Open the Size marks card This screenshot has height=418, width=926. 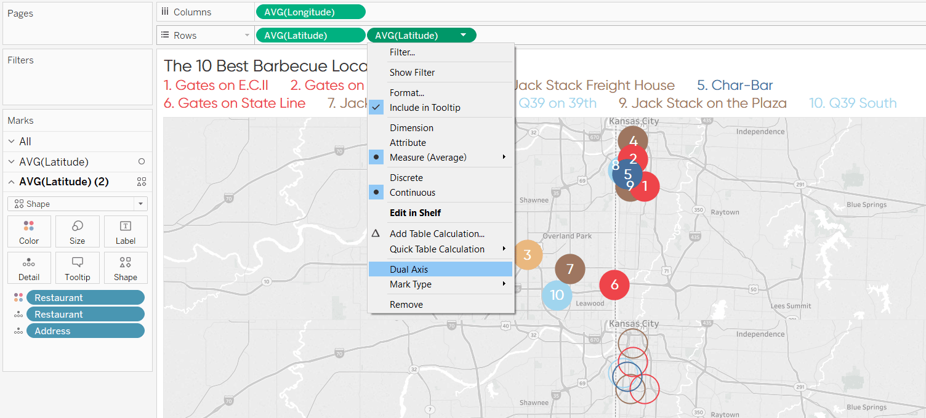pyautogui.click(x=77, y=231)
